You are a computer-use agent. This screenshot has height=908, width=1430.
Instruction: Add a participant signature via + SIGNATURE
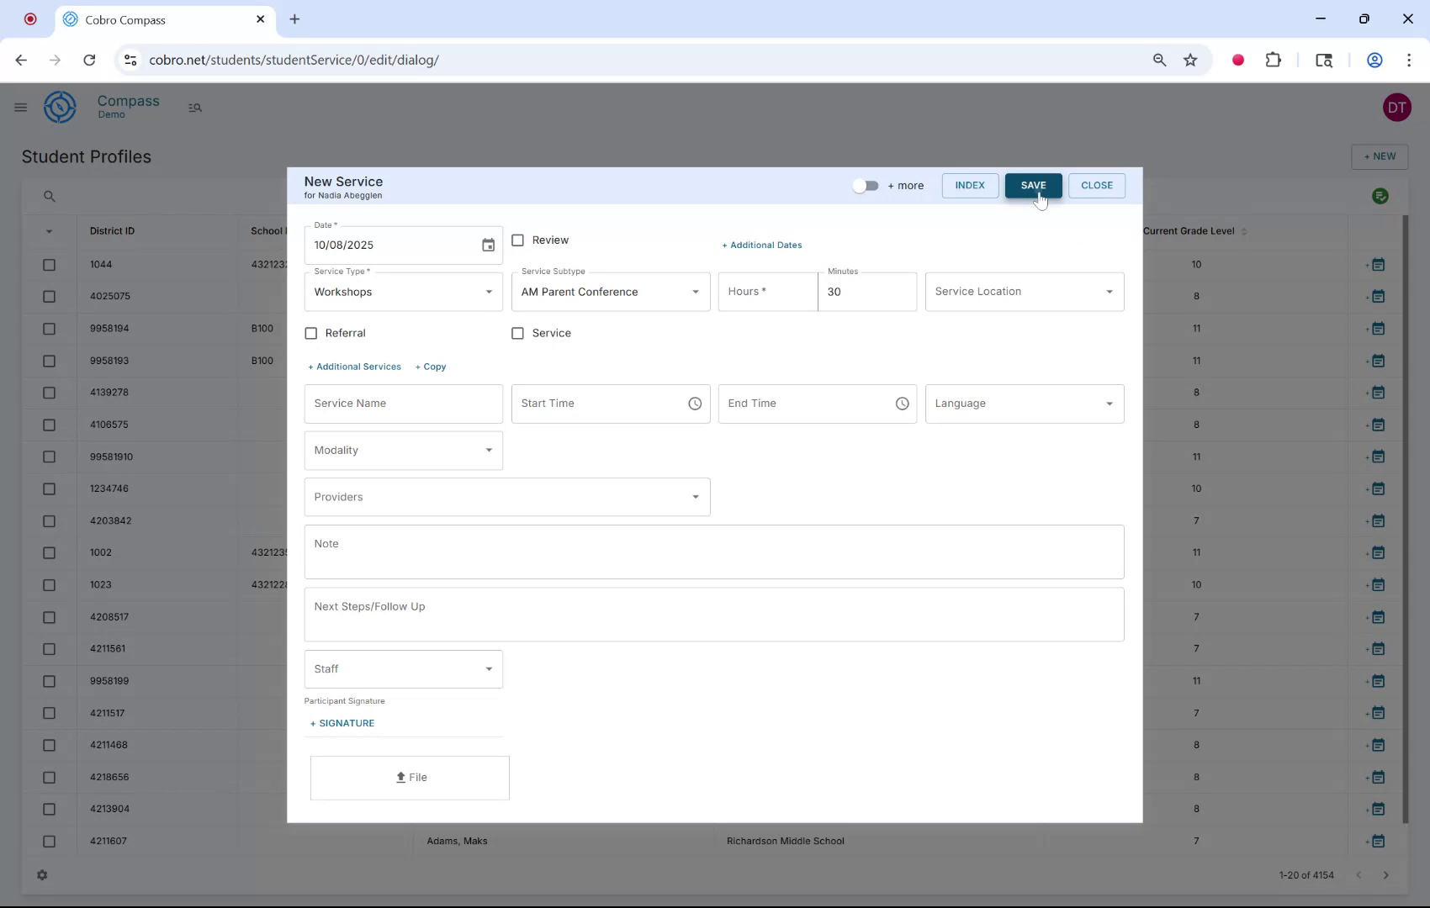click(x=342, y=723)
